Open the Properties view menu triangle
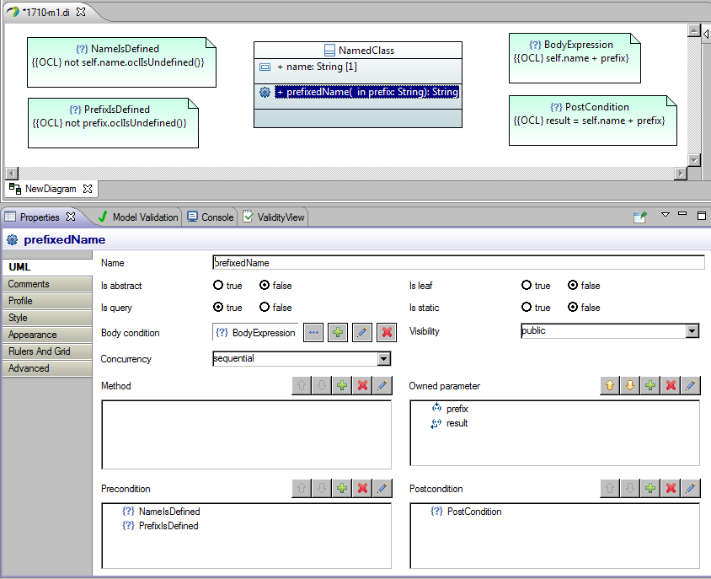Viewport: 711px width, 579px height. [666, 215]
